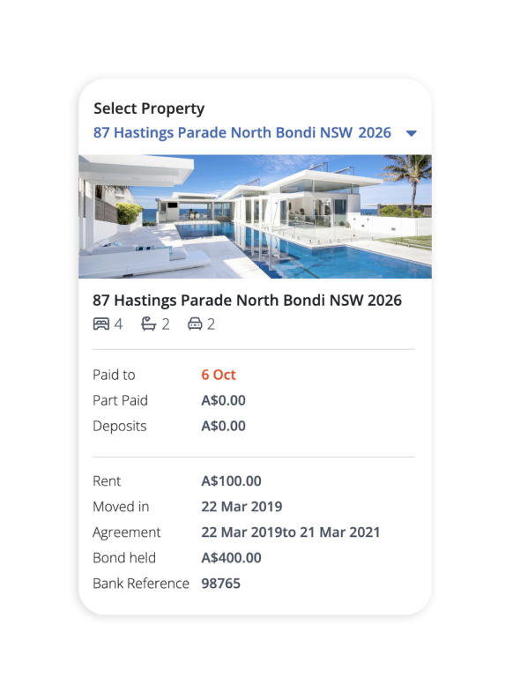Click the Select Property heading
513x677 pixels.
point(149,108)
